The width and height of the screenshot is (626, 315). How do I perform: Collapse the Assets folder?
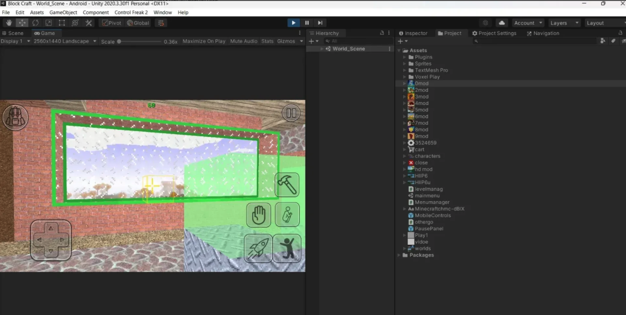point(399,51)
